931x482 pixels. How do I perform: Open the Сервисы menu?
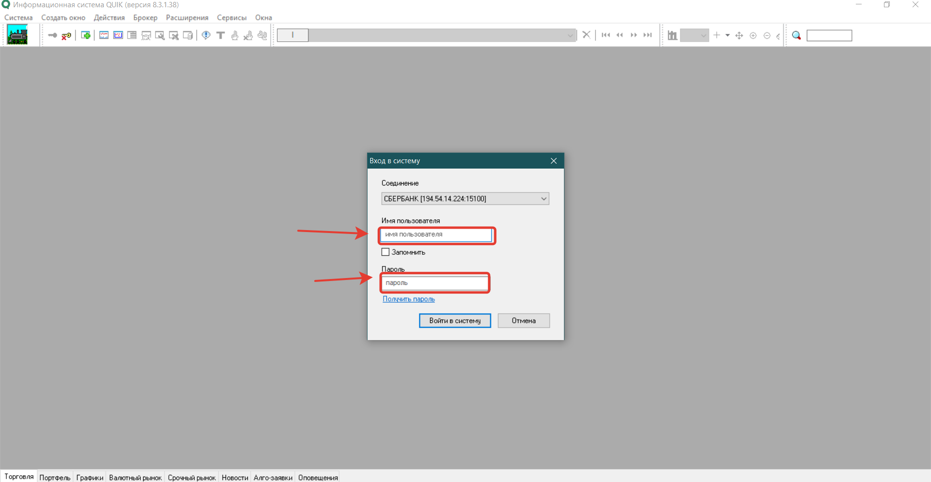pyautogui.click(x=232, y=17)
